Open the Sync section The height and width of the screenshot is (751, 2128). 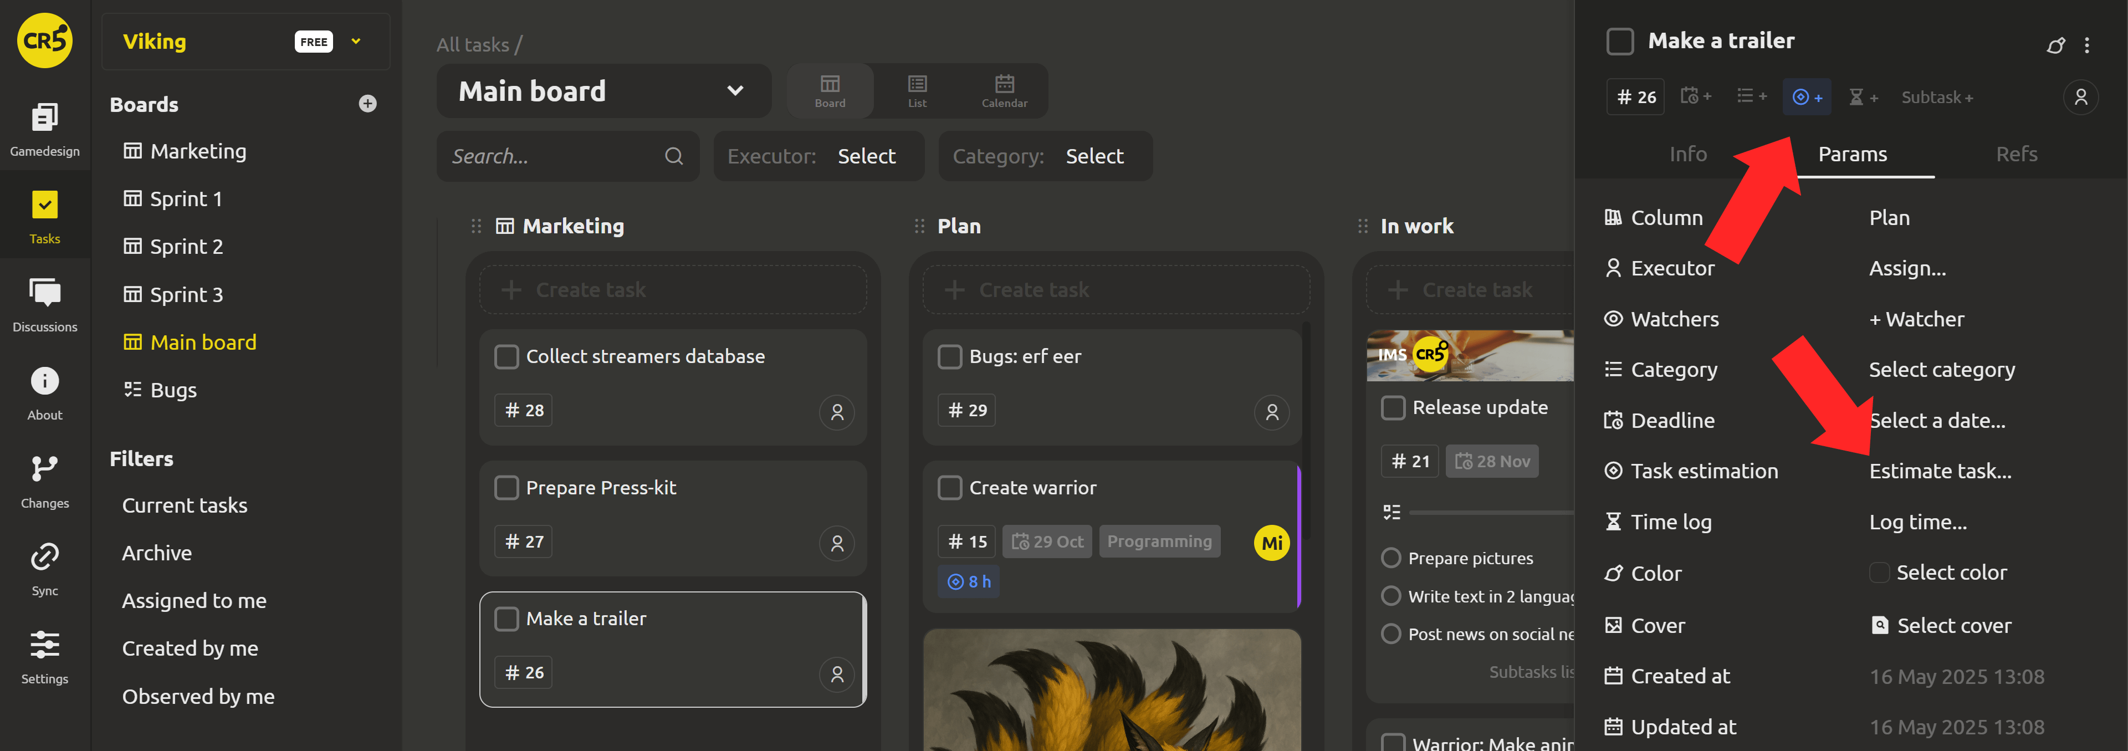(44, 569)
